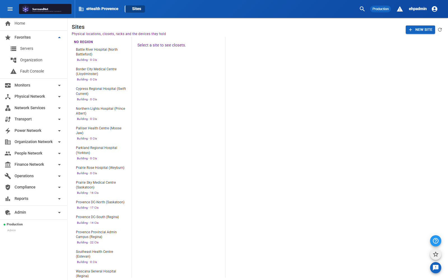
Task: Expand the Transport menu arrow
Action: point(59,119)
